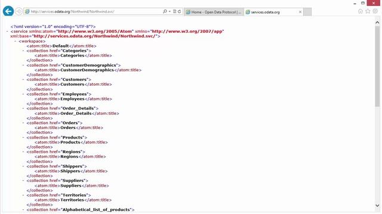The image size is (382, 214).
Task: Click the compatibility view icon
Action: pyautogui.click(x=174, y=11)
